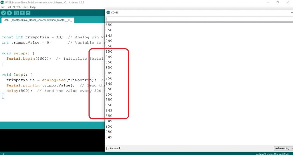Create a new sketch with the New icon

click(x=16, y=13)
